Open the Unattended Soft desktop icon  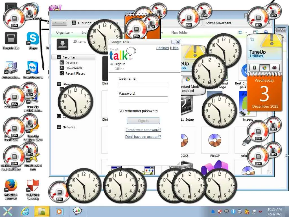[33, 161]
